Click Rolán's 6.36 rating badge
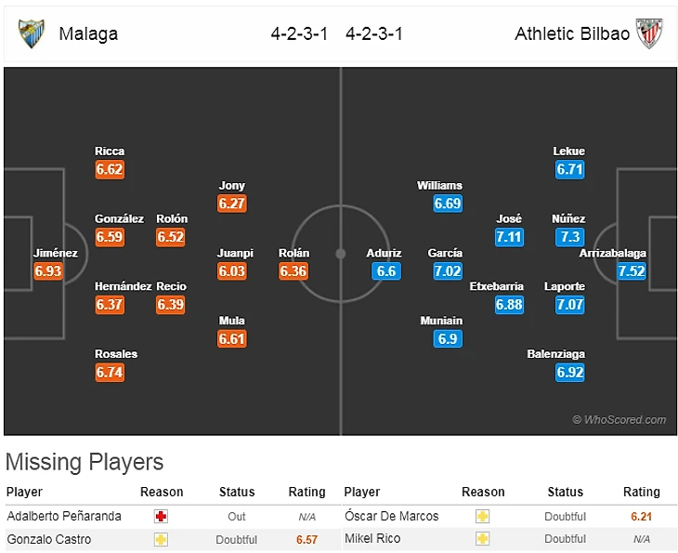The image size is (678, 553). 293,271
